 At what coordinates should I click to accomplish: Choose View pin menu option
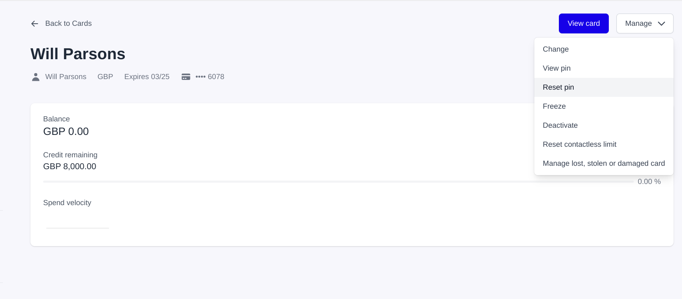point(556,69)
